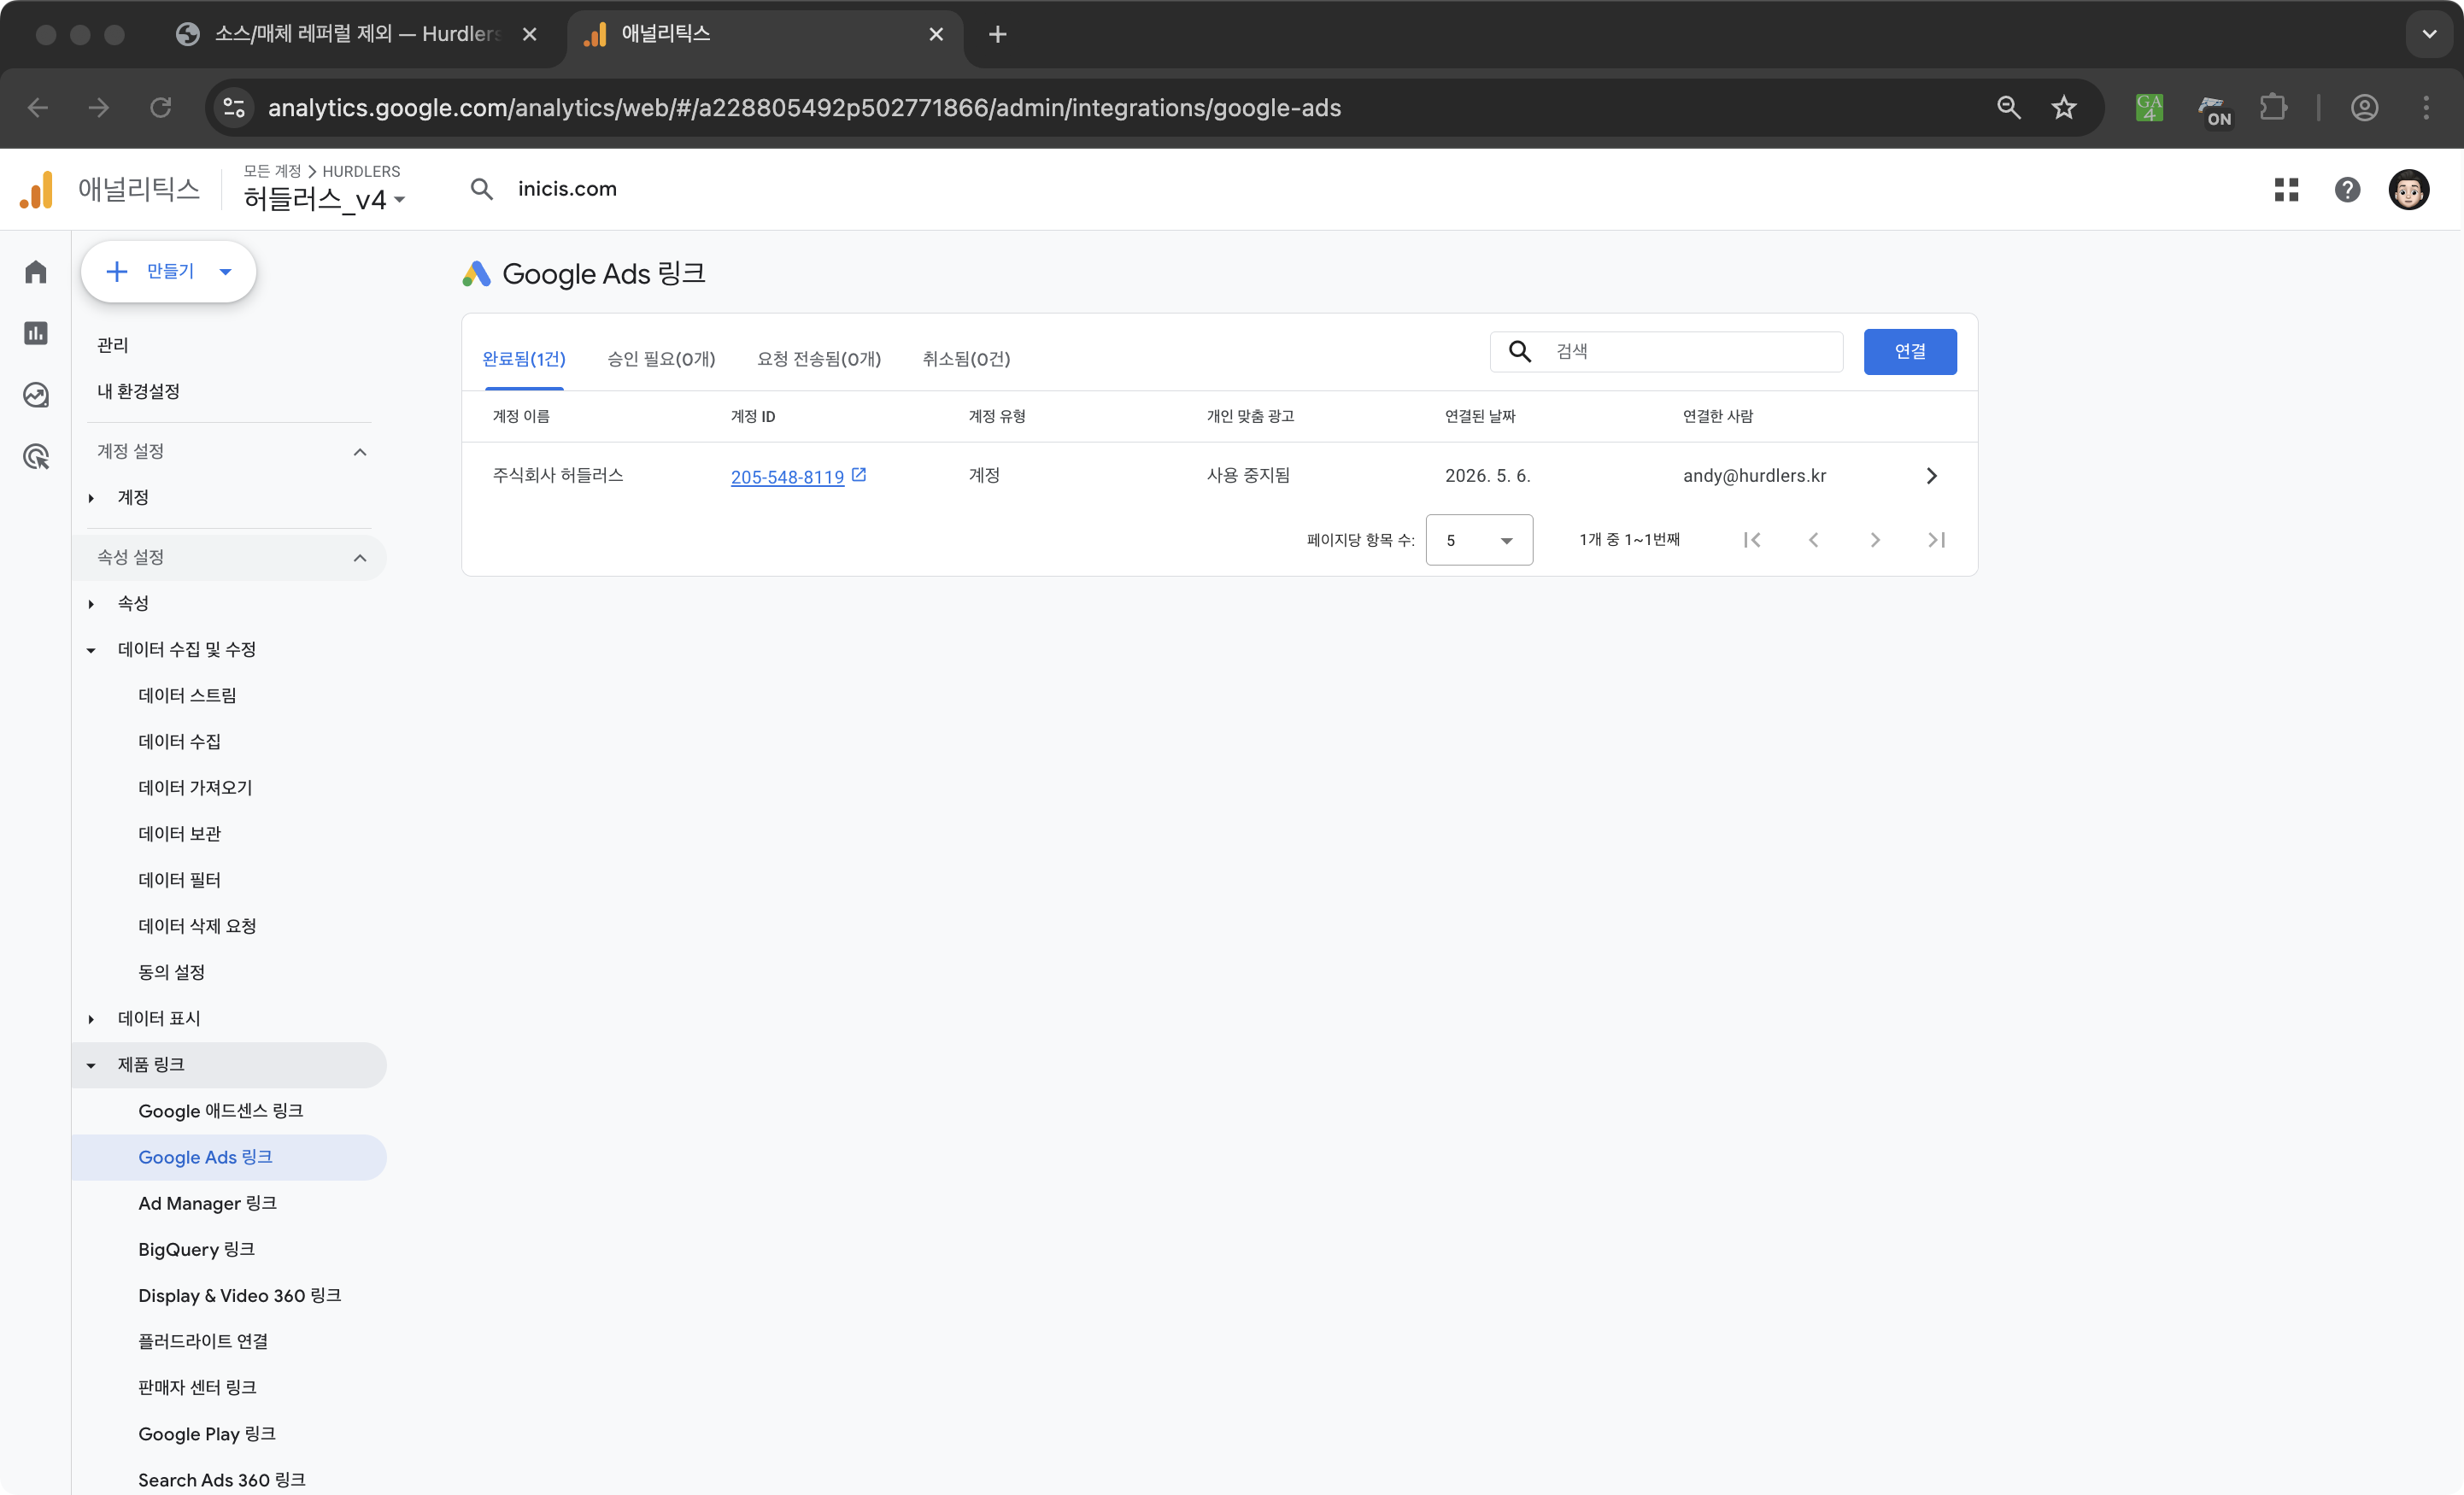Open the Advertising icon in the sidebar
This screenshot has height=1495, width=2464.
click(x=36, y=457)
